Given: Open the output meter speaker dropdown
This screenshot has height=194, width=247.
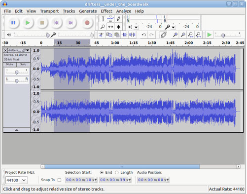Looking at the screenshot, I should coord(137,27).
